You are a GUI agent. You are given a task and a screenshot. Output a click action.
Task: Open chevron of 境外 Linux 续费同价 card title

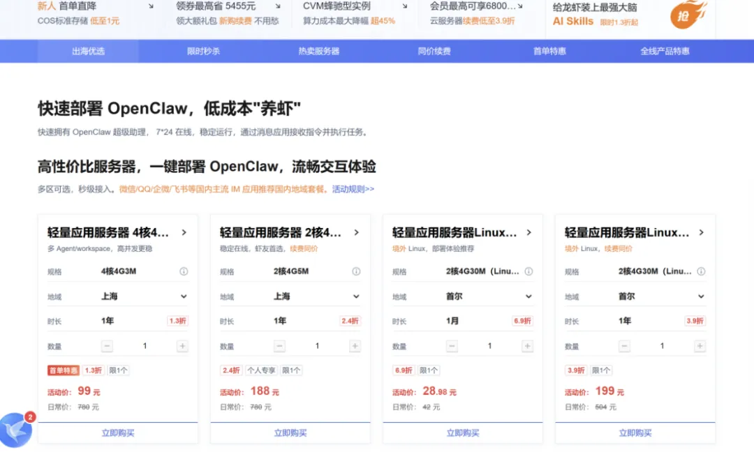[701, 232]
